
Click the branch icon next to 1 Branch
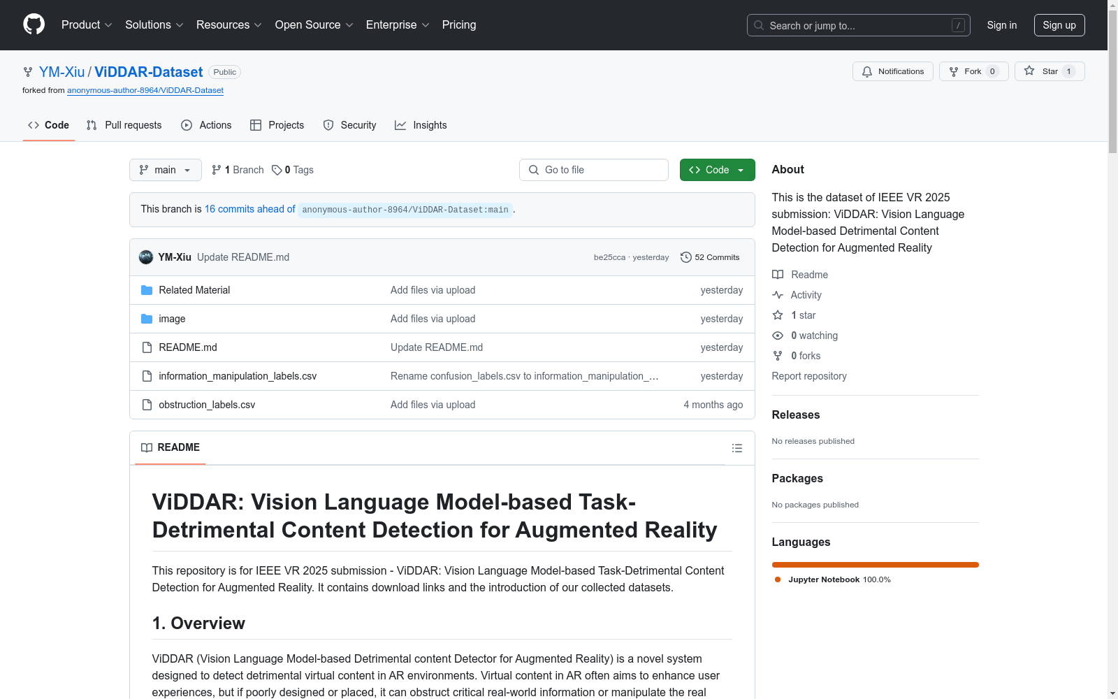point(217,170)
